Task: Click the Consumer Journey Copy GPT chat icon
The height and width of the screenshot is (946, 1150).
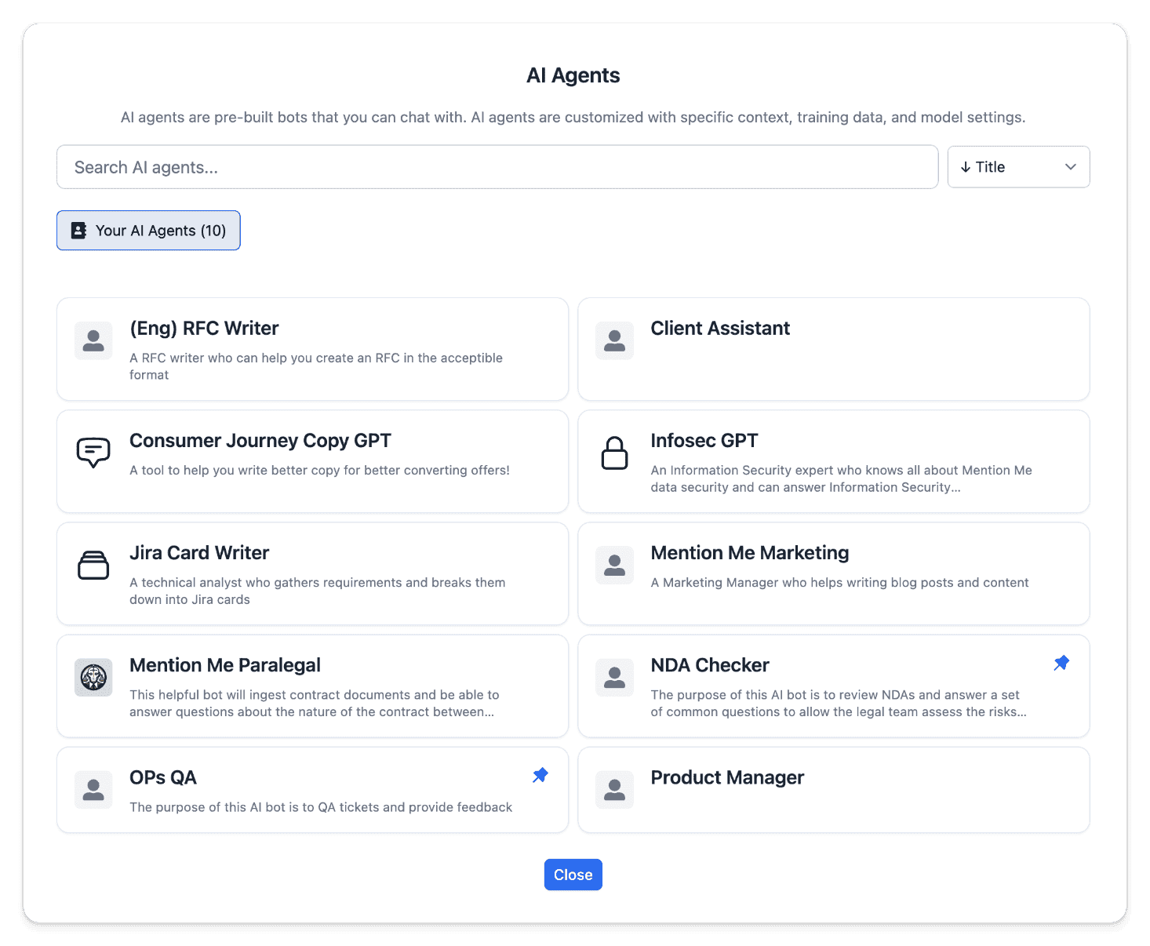Action: tap(93, 453)
